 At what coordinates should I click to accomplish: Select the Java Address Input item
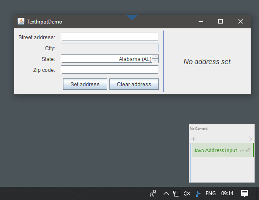point(222,150)
